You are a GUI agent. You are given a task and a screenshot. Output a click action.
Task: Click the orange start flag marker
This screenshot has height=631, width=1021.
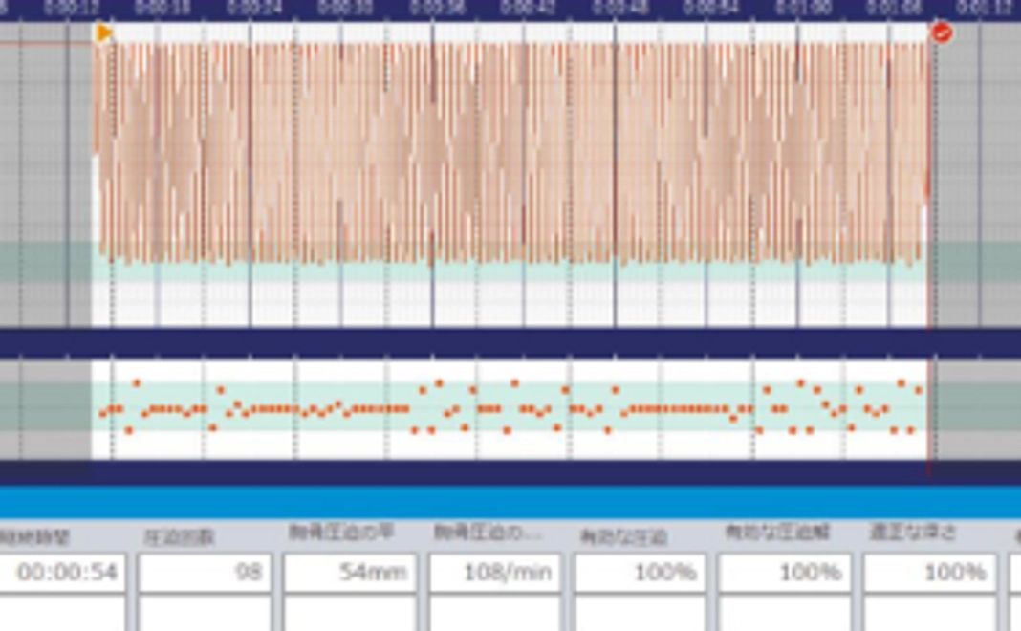pyautogui.click(x=104, y=33)
